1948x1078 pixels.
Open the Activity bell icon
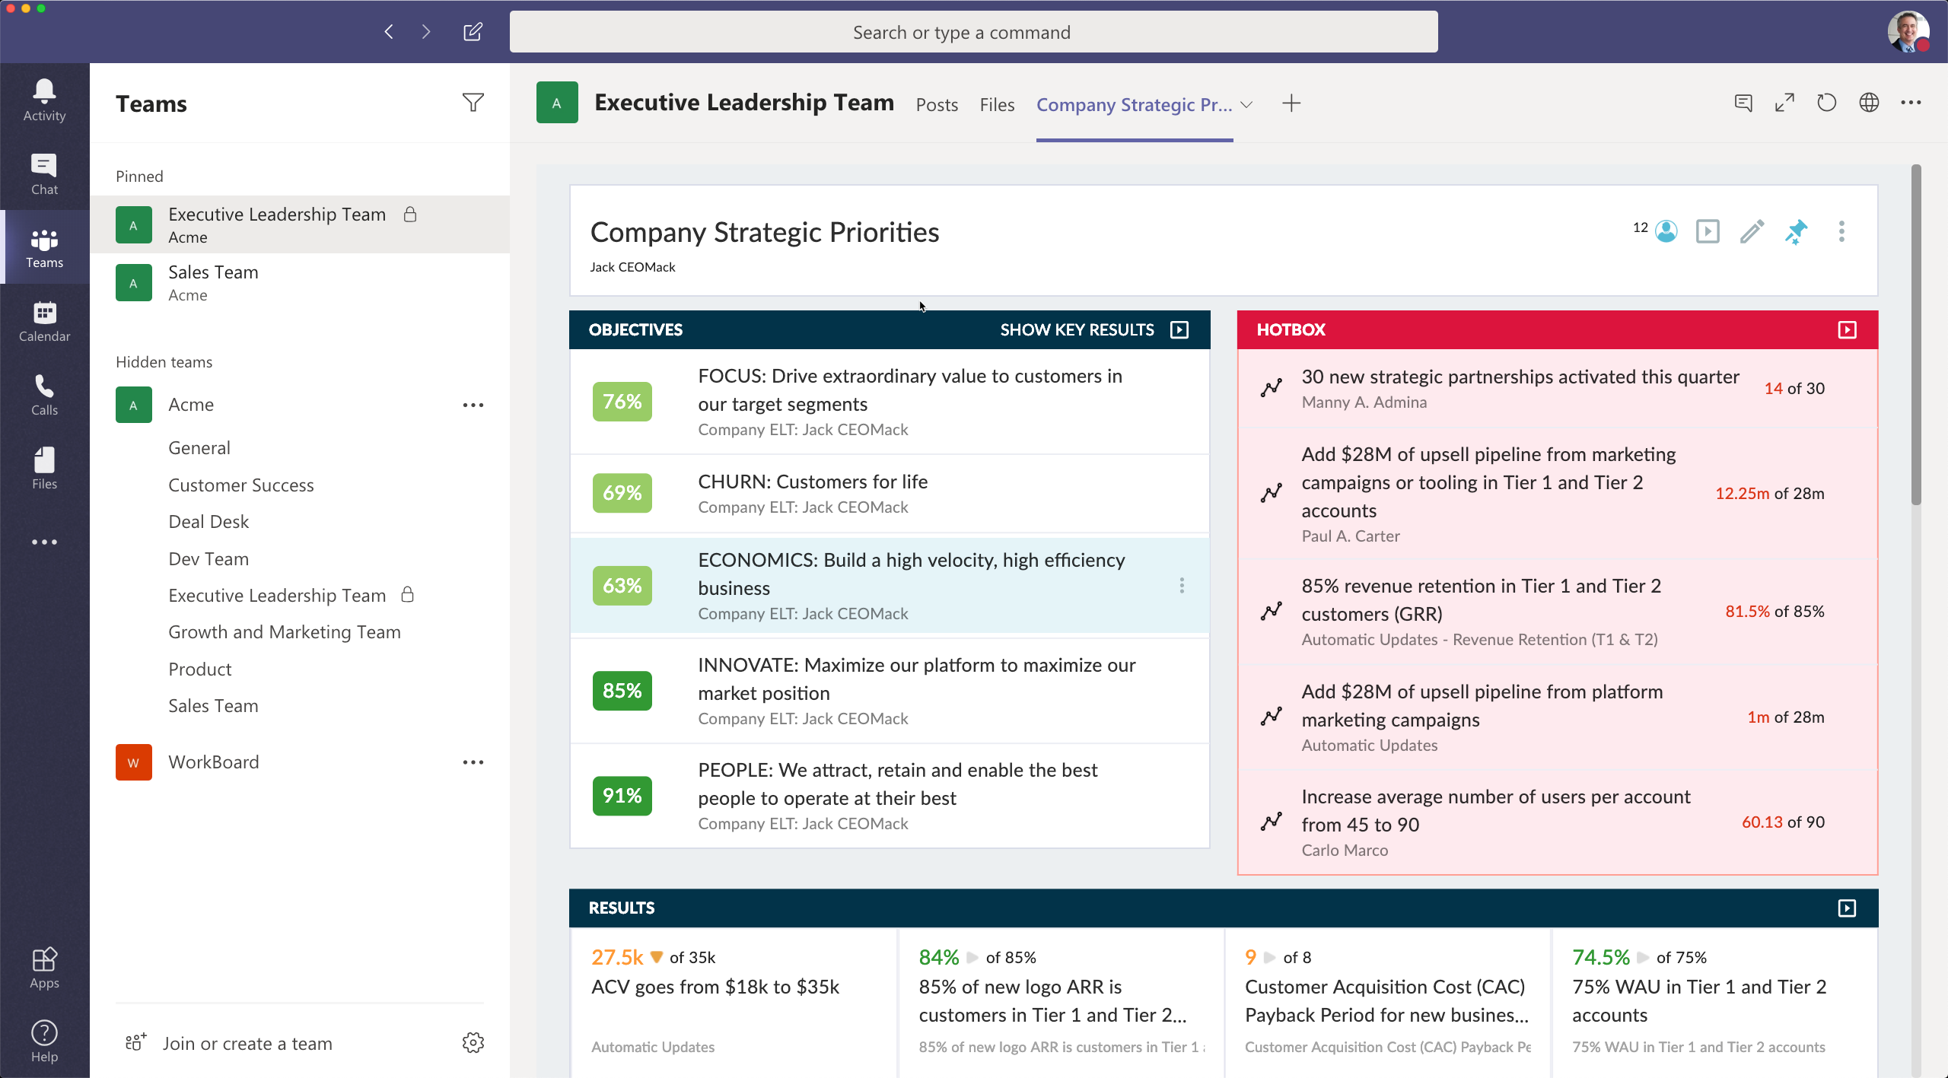coord(44,100)
